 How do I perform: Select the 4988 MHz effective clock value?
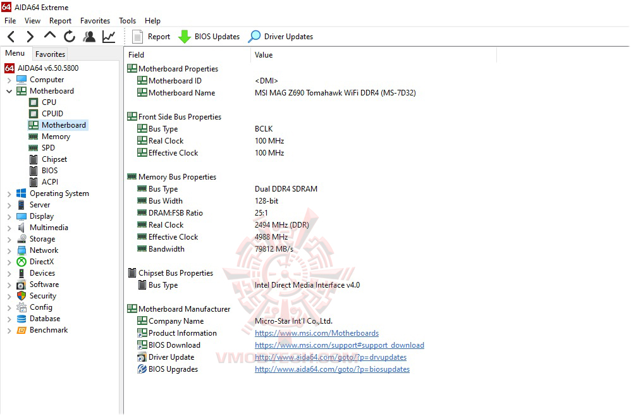pos(271,237)
